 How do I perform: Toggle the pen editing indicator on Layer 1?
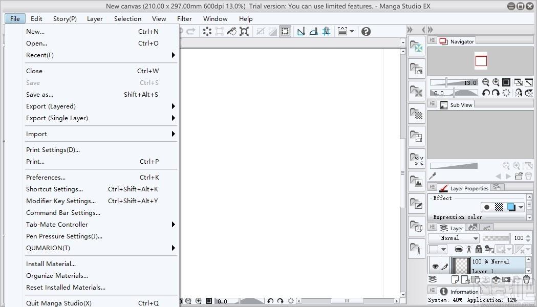pos(444,266)
